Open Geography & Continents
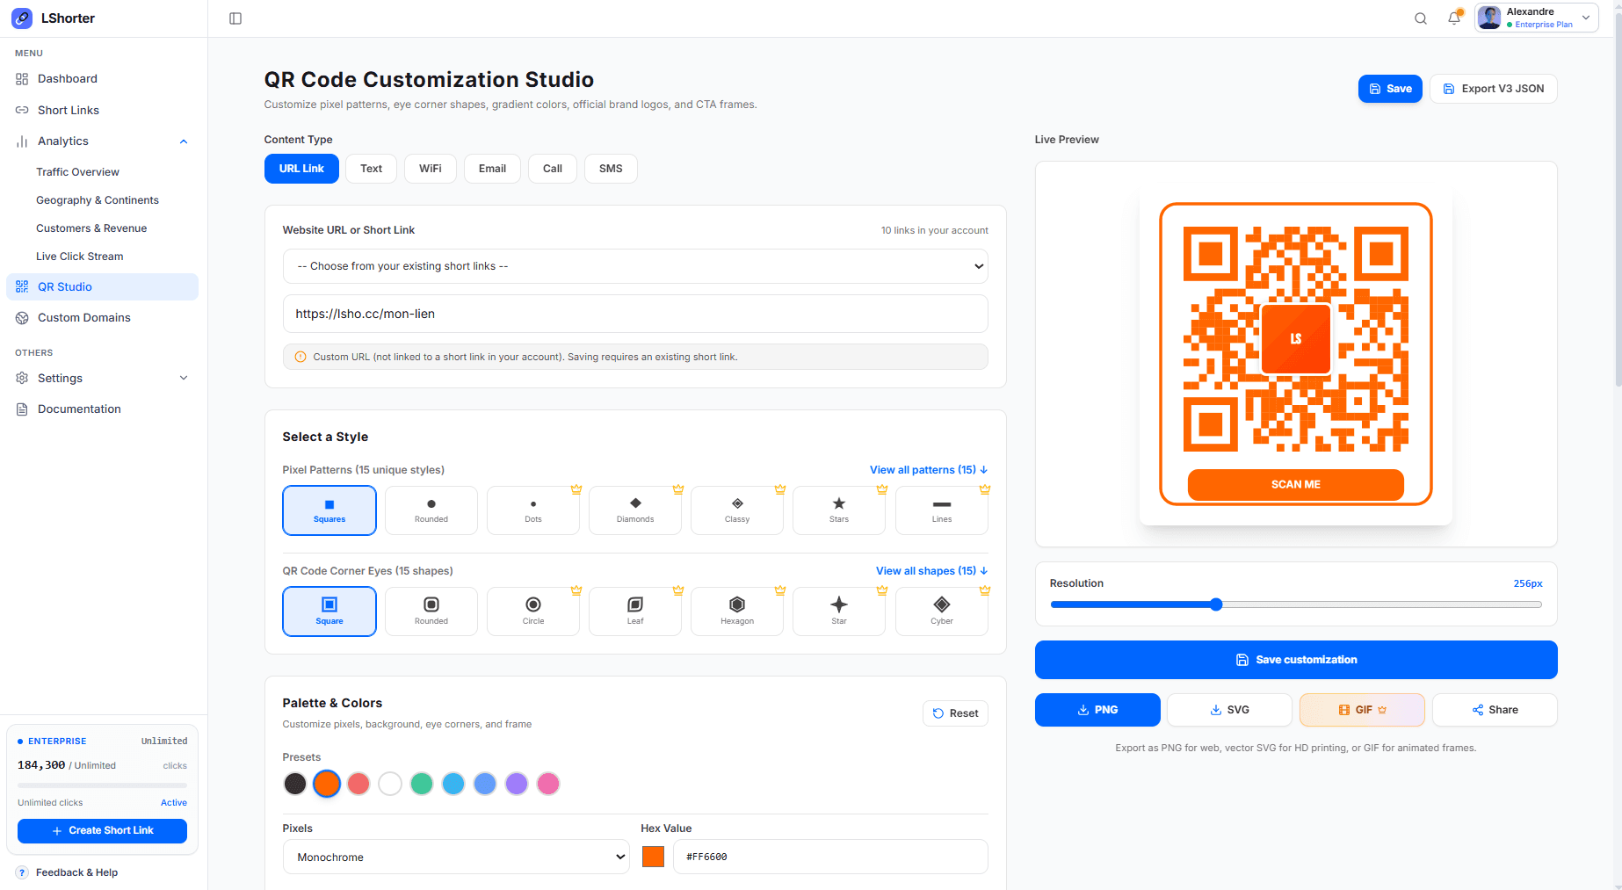Image resolution: width=1622 pixels, height=890 pixels. pyautogui.click(x=98, y=200)
